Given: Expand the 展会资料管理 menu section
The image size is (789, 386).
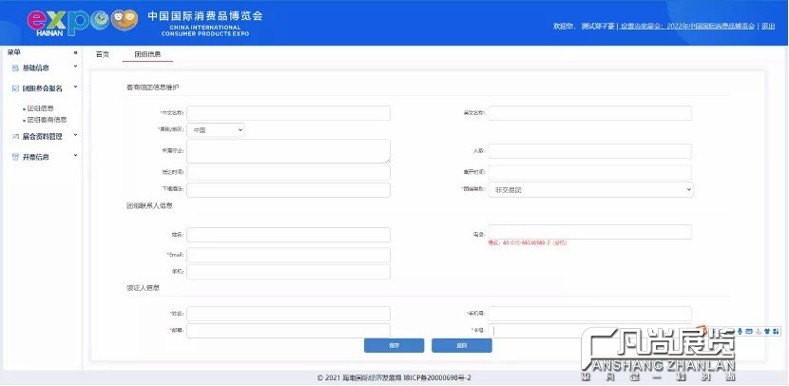Looking at the screenshot, I should tap(75, 137).
